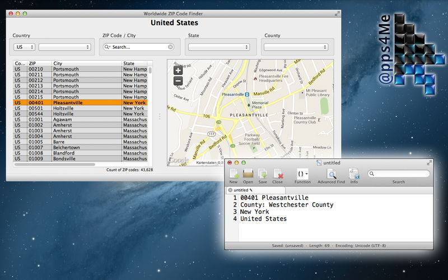
Task: Click line 1 '00401 Pleasantville' in the editor
Action: [x=274, y=198]
